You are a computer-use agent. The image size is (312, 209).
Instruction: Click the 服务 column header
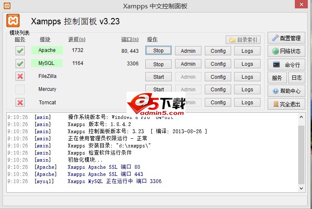click(x=20, y=39)
